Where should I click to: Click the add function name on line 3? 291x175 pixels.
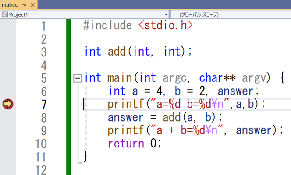116,52
